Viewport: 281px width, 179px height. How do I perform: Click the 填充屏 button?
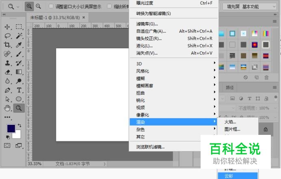point(233,7)
